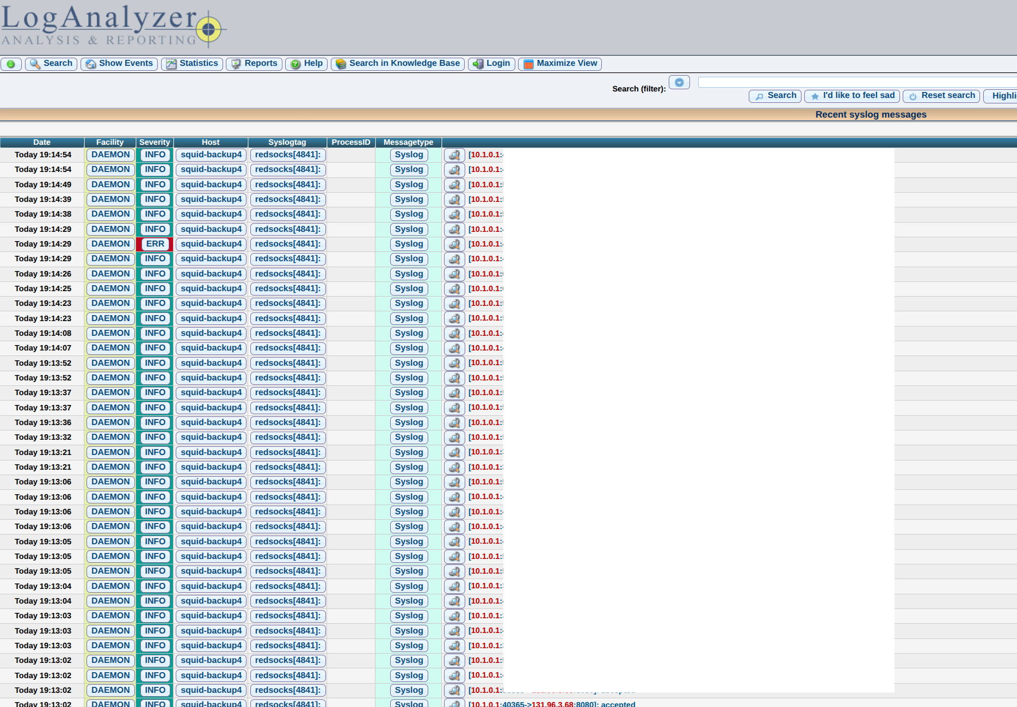1017x707 pixels.
Task: Click Maximize View in the menu
Action: pos(560,64)
